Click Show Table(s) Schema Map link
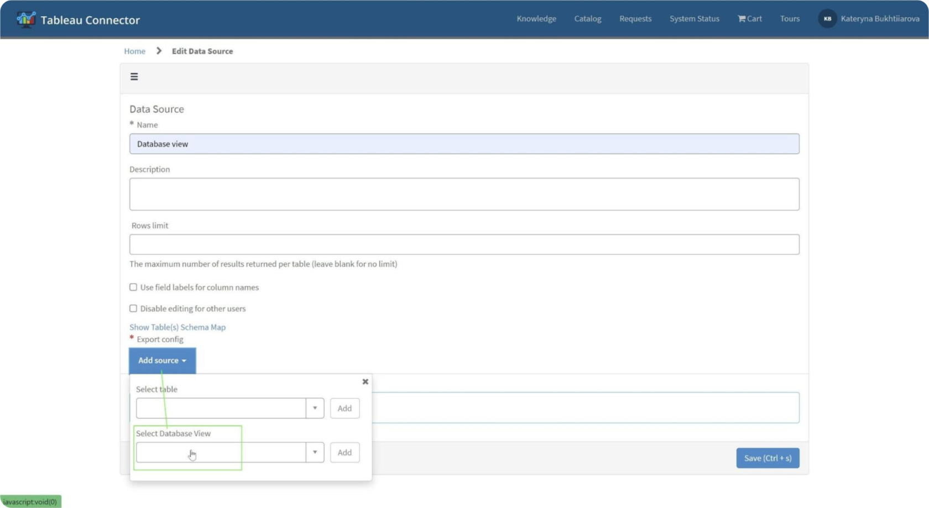This screenshot has height=508, width=929. tap(178, 327)
